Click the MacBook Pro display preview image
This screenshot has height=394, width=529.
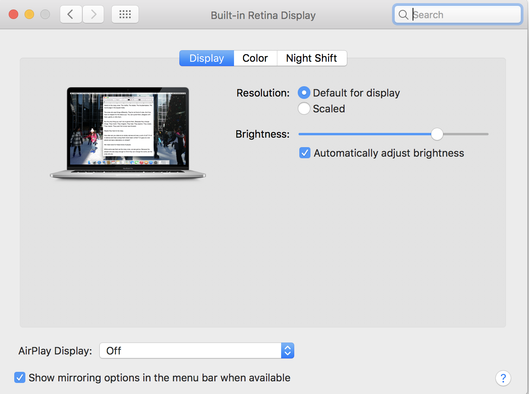(128, 133)
